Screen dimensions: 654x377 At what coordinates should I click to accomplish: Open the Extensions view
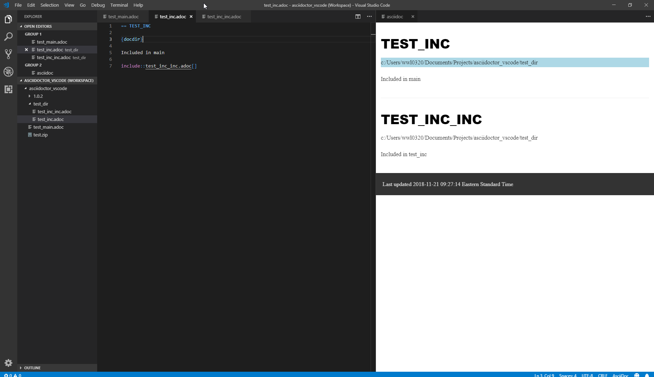(8, 89)
